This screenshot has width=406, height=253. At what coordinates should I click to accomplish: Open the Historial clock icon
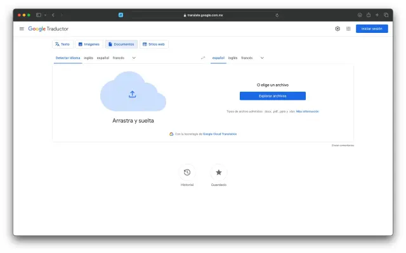coord(187,172)
